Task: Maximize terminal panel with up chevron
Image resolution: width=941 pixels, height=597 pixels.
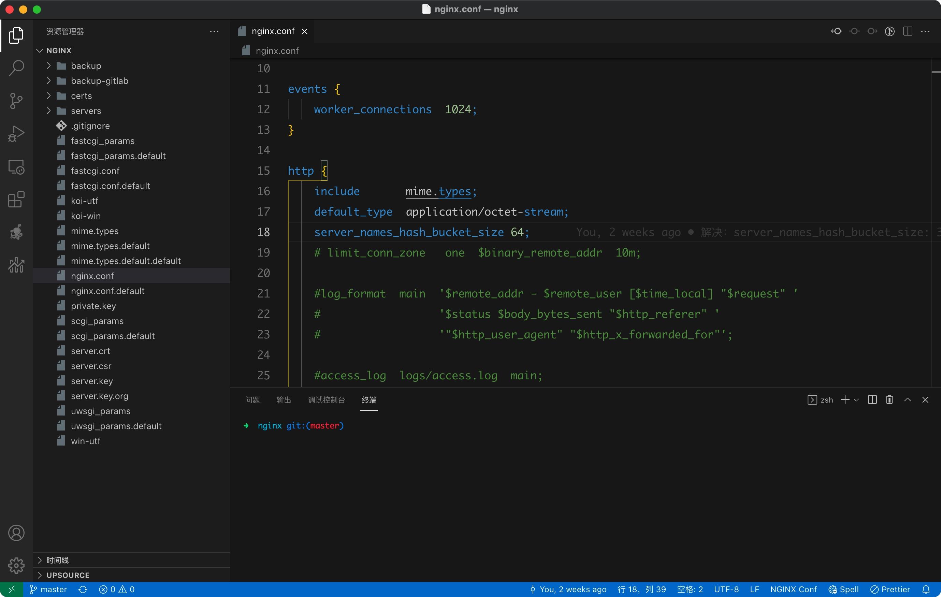Action: tap(908, 400)
